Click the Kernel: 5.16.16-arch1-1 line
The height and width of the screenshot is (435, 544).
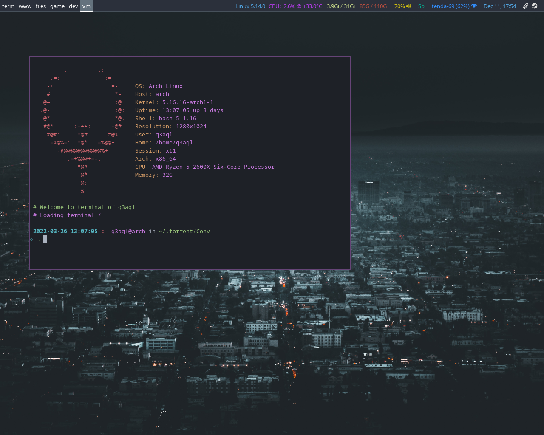[x=174, y=102]
